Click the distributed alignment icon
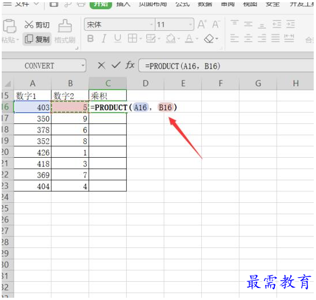This screenshot has width=316, height=300. [289, 38]
